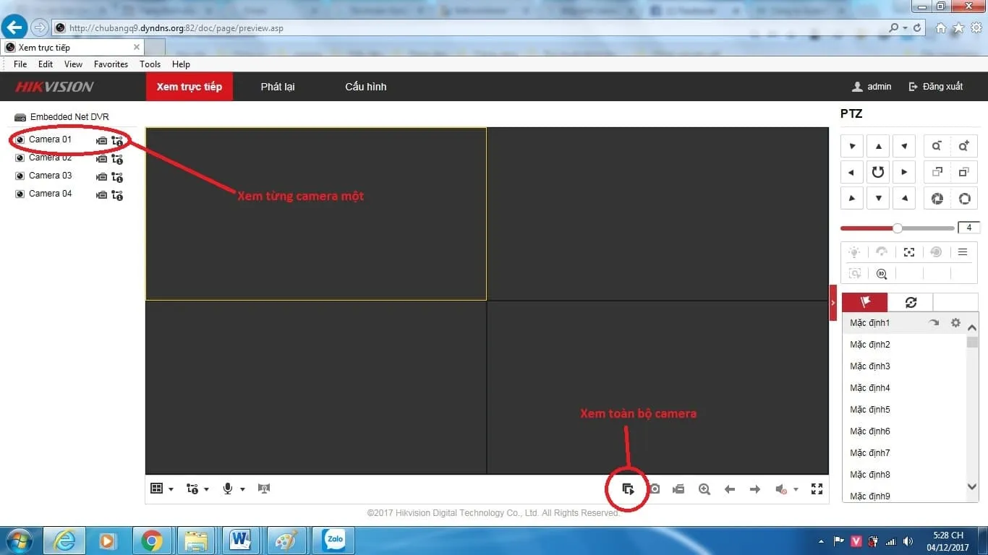Viewport: 988px width, 555px height.
Task: Activate digital zoom magnifier tool
Action: 704,489
